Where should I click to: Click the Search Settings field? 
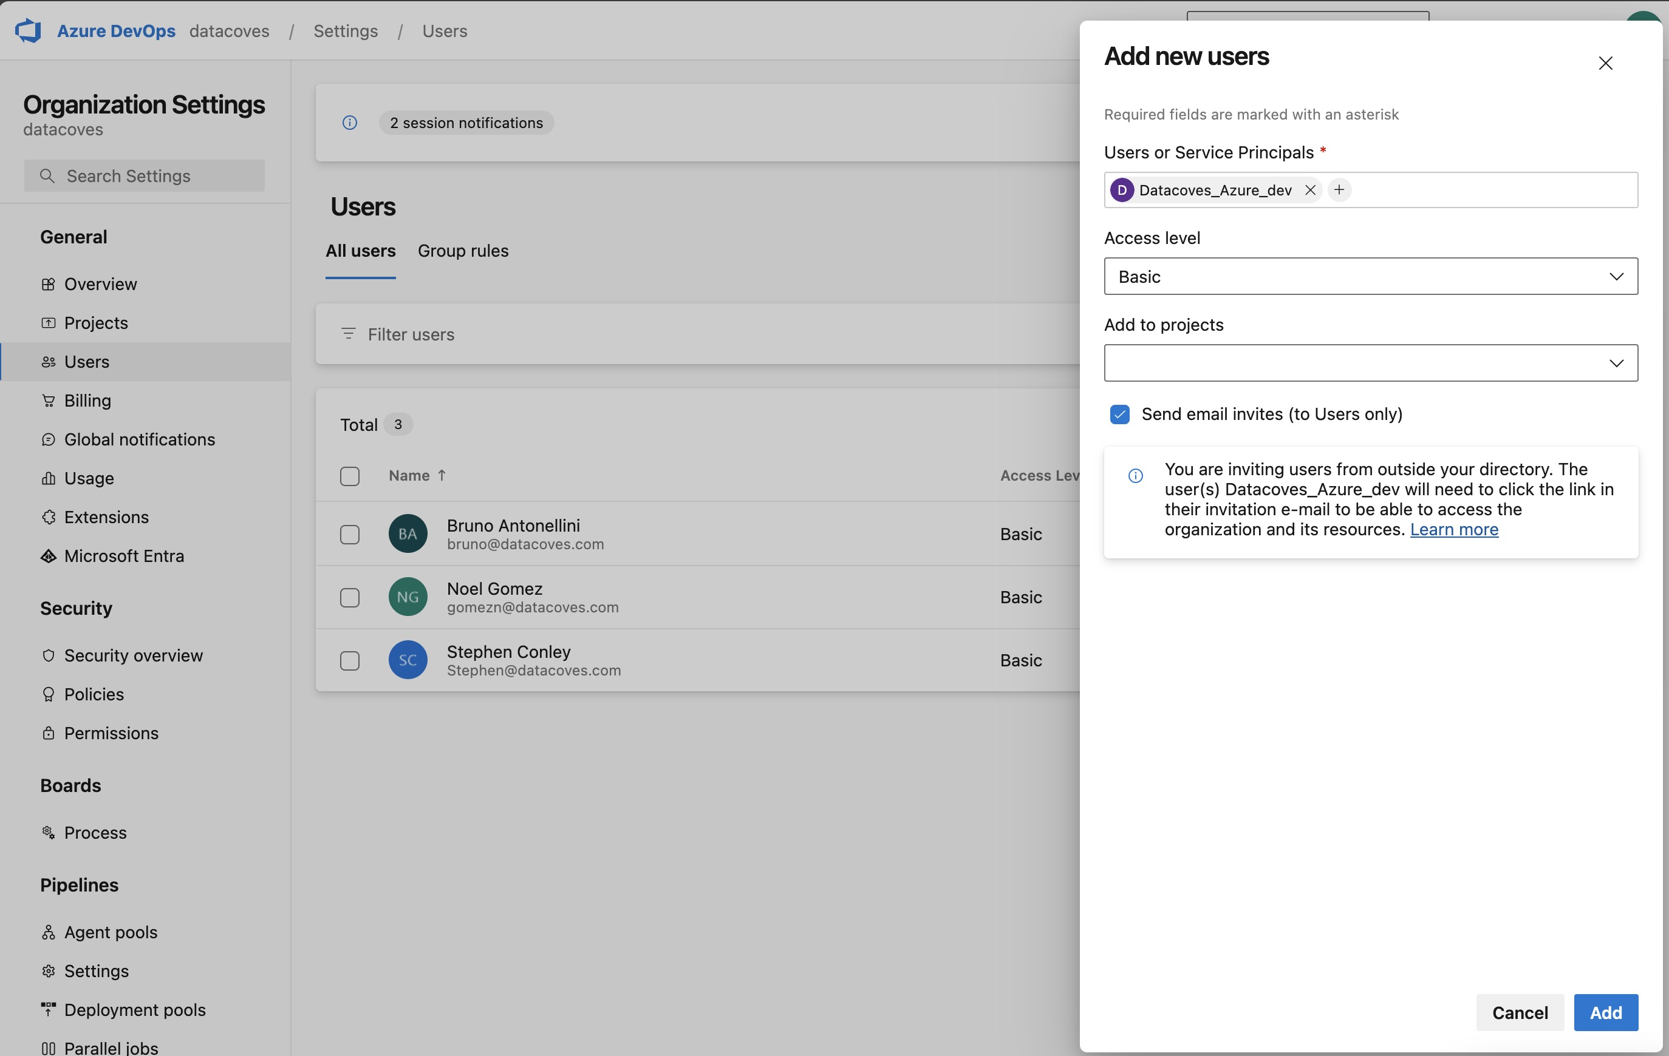pos(144,176)
